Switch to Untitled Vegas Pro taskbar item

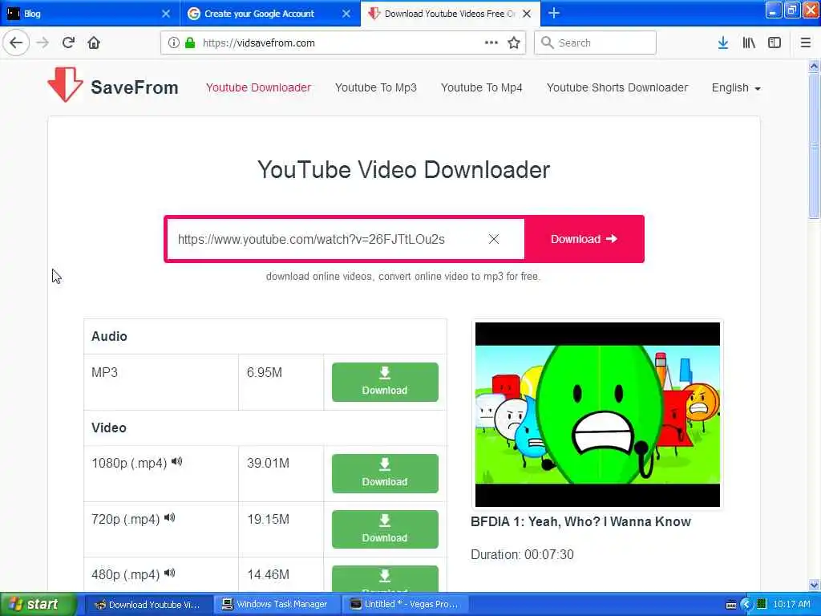pyautogui.click(x=405, y=605)
